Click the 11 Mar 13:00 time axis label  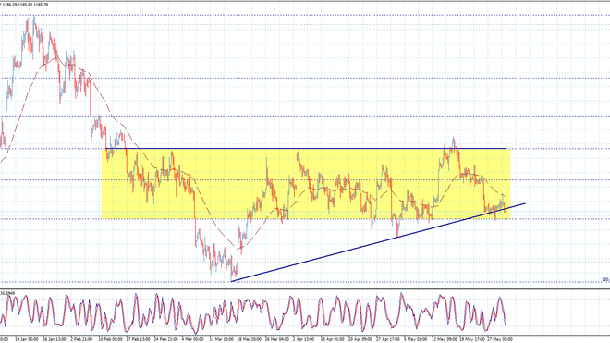[x=222, y=339]
